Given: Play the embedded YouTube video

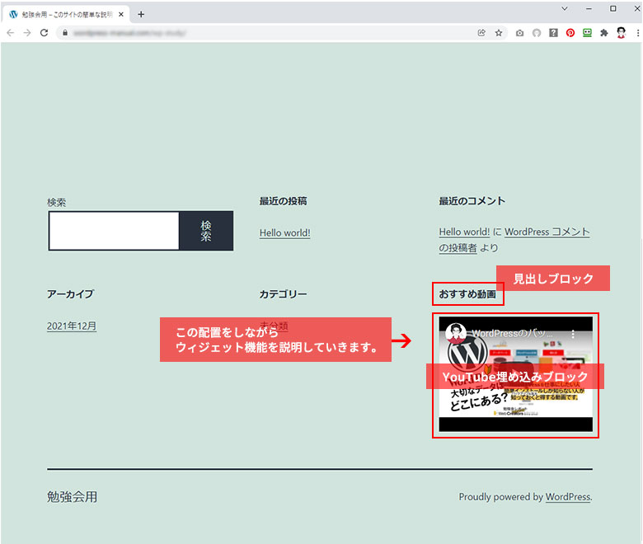Looking at the screenshot, I should click(x=516, y=373).
